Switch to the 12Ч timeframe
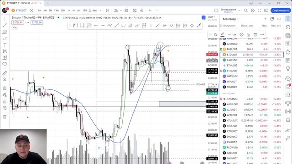This screenshot has width=292, height=164. click(84, 10)
